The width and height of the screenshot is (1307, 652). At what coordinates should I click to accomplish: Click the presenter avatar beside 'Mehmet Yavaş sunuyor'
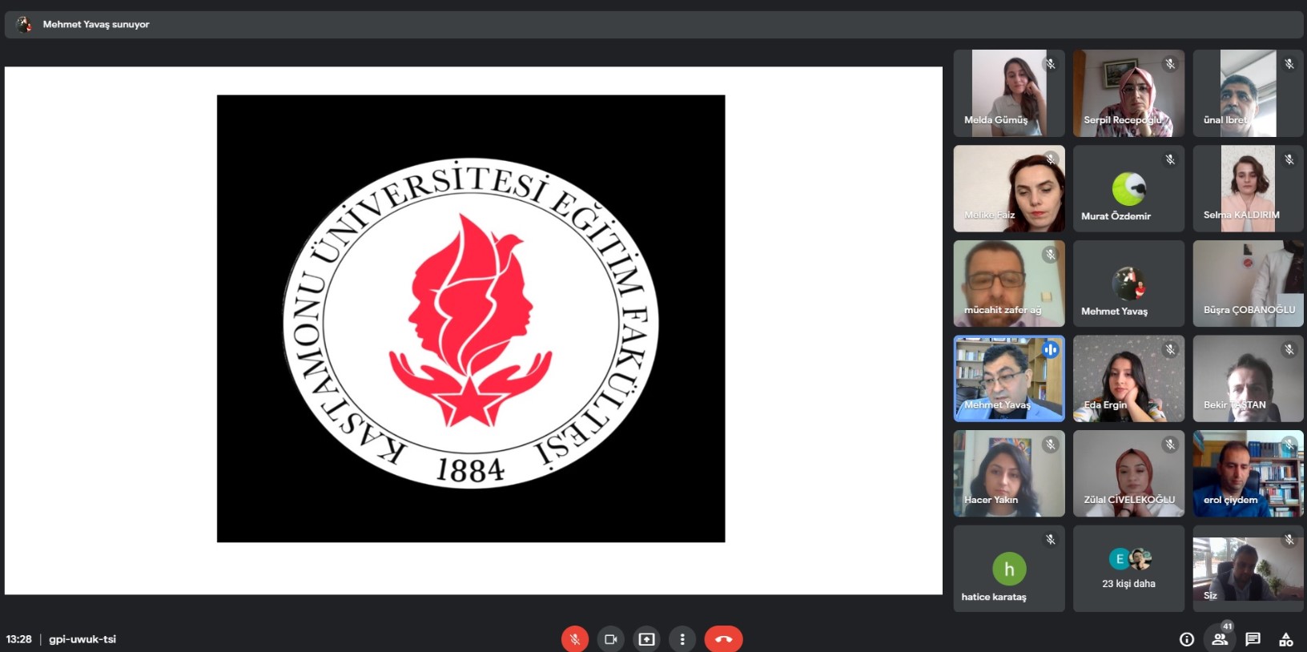pyautogui.click(x=25, y=24)
